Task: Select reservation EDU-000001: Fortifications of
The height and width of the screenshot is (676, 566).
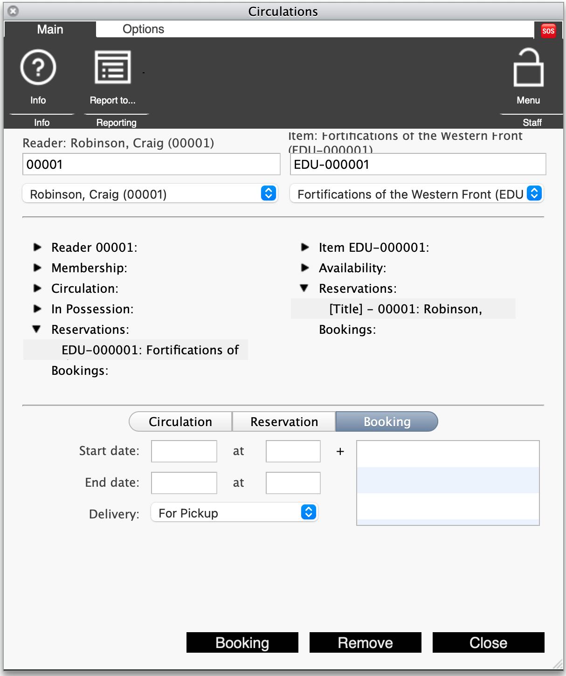Action: [x=136, y=350]
